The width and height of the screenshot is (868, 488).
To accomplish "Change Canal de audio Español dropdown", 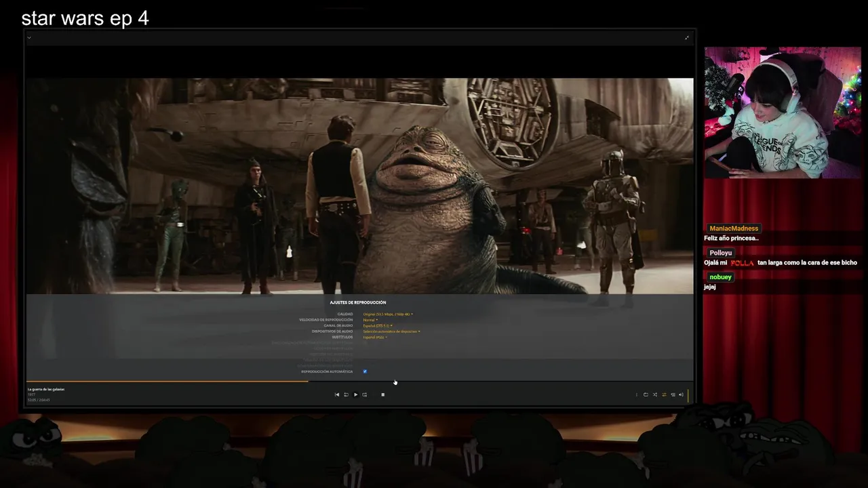I will (x=378, y=325).
